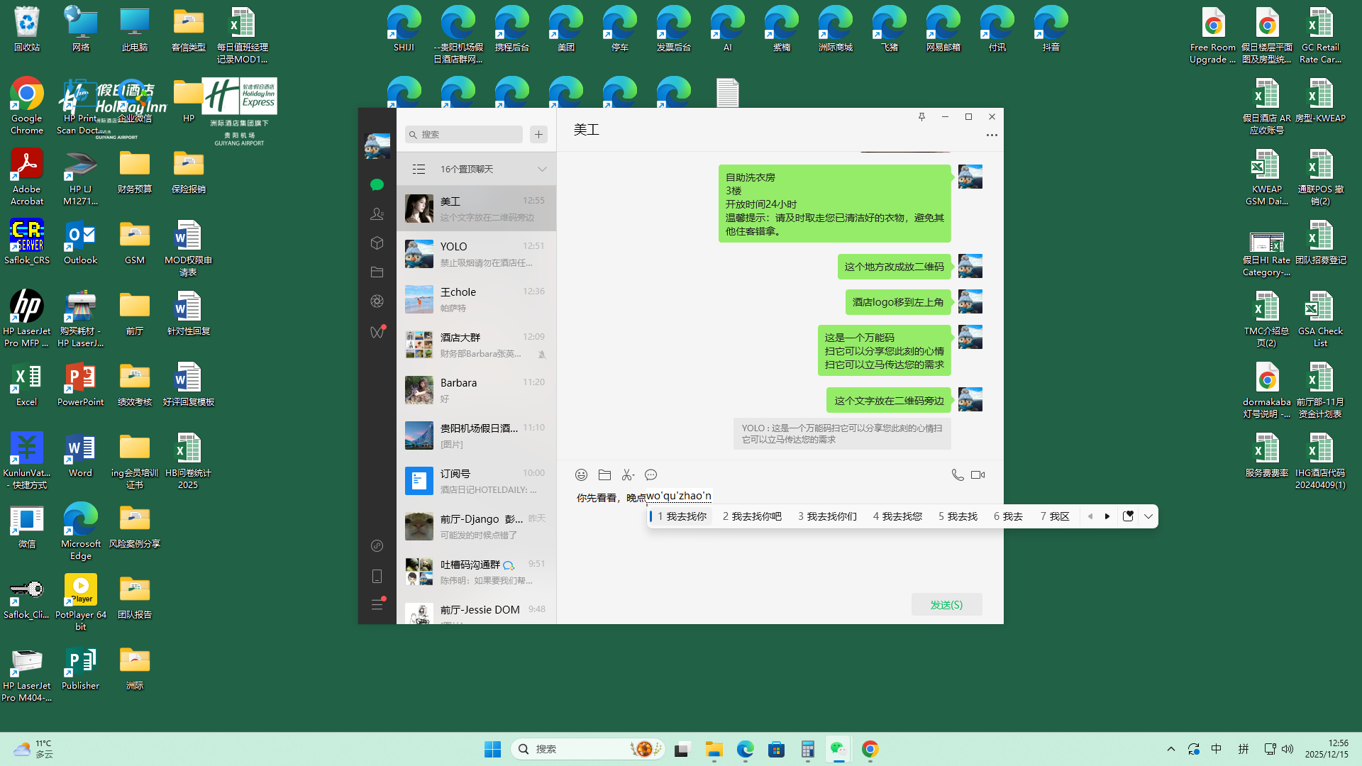Open chat info via three-dots menu
This screenshot has height=766, width=1362.
(x=992, y=135)
